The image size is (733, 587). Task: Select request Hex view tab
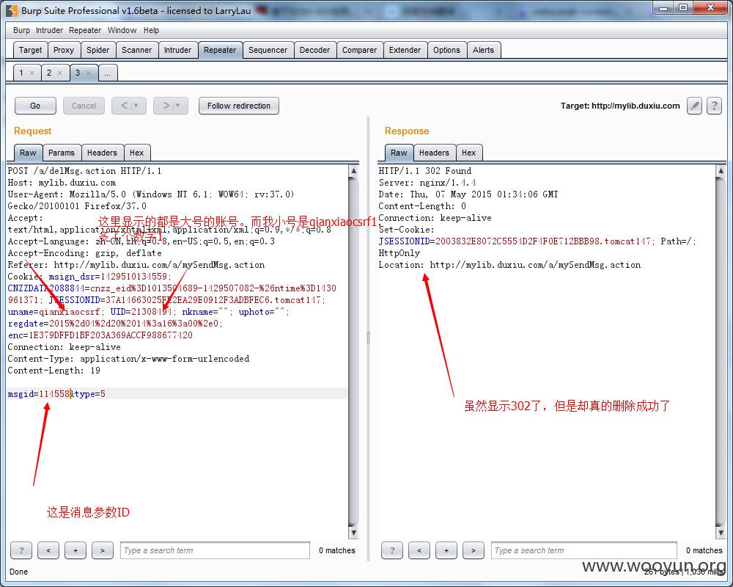point(136,153)
